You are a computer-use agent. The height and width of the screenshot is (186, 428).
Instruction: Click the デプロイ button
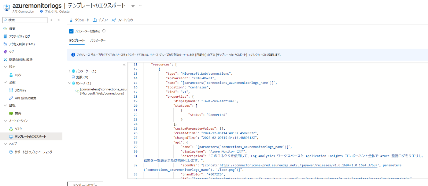[101, 20]
